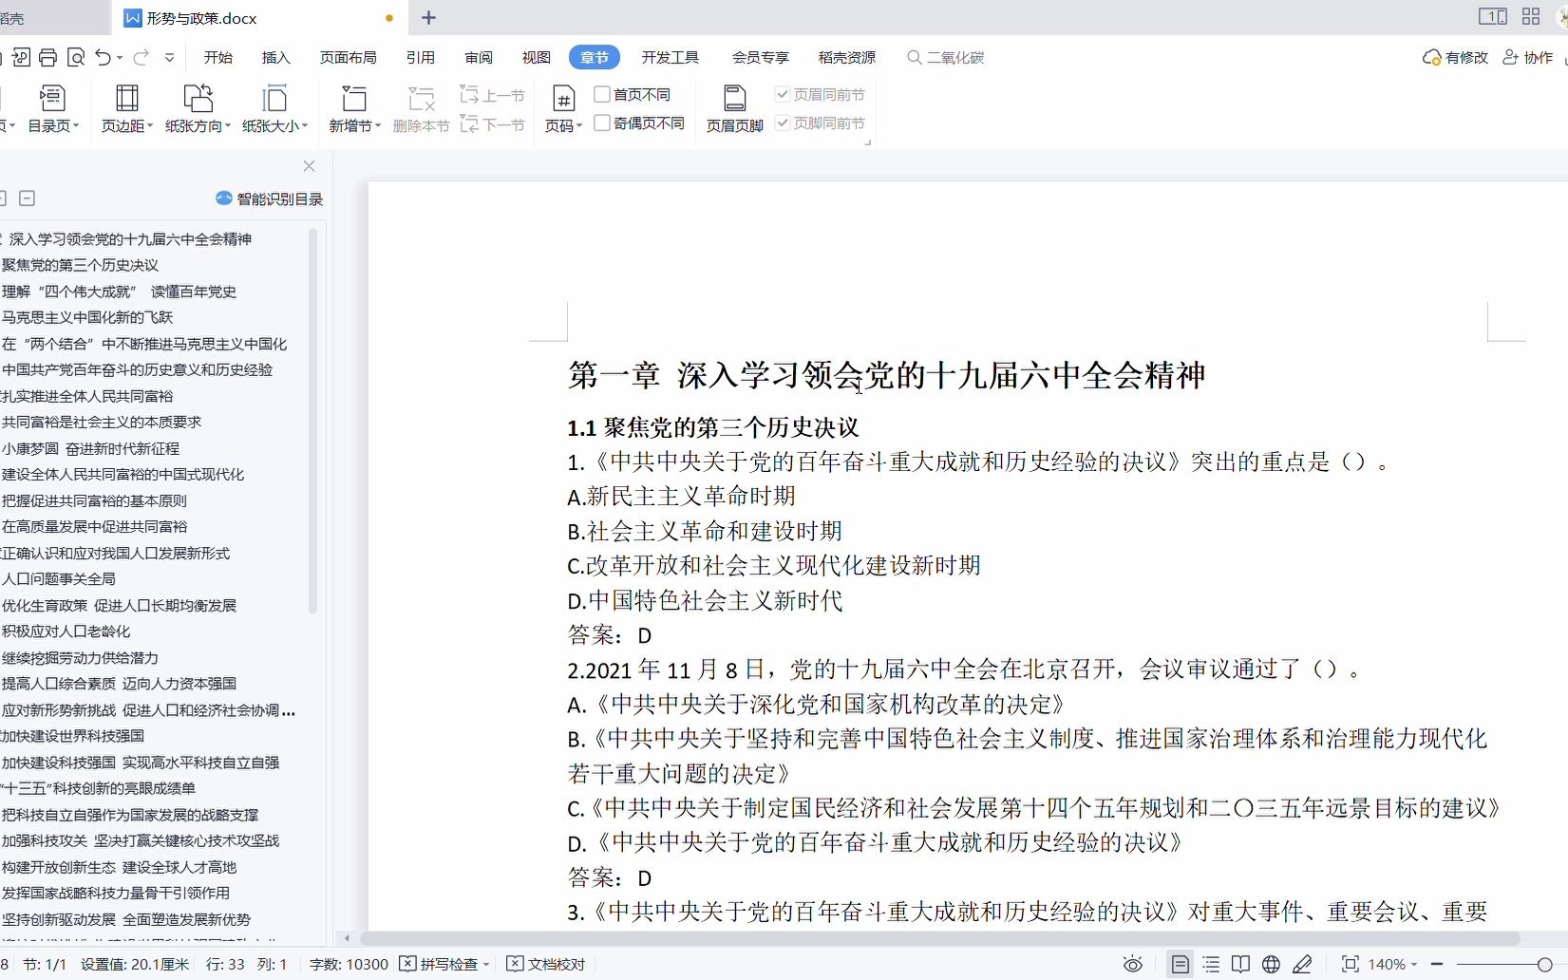The width and height of the screenshot is (1568, 980).
Task: Toggle eye protection mode in status bar
Action: tap(1133, 965)
